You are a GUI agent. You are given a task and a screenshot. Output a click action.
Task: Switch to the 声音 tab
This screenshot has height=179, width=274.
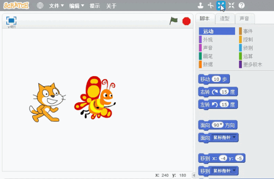coord(244,18)
